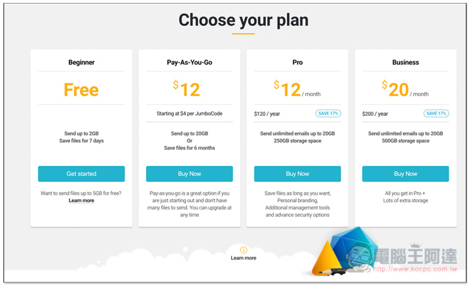Image resolution: width=470 pixels, height=286 pixels.
Task: Click the $200 / year text
Action: (x=375, y=114)
